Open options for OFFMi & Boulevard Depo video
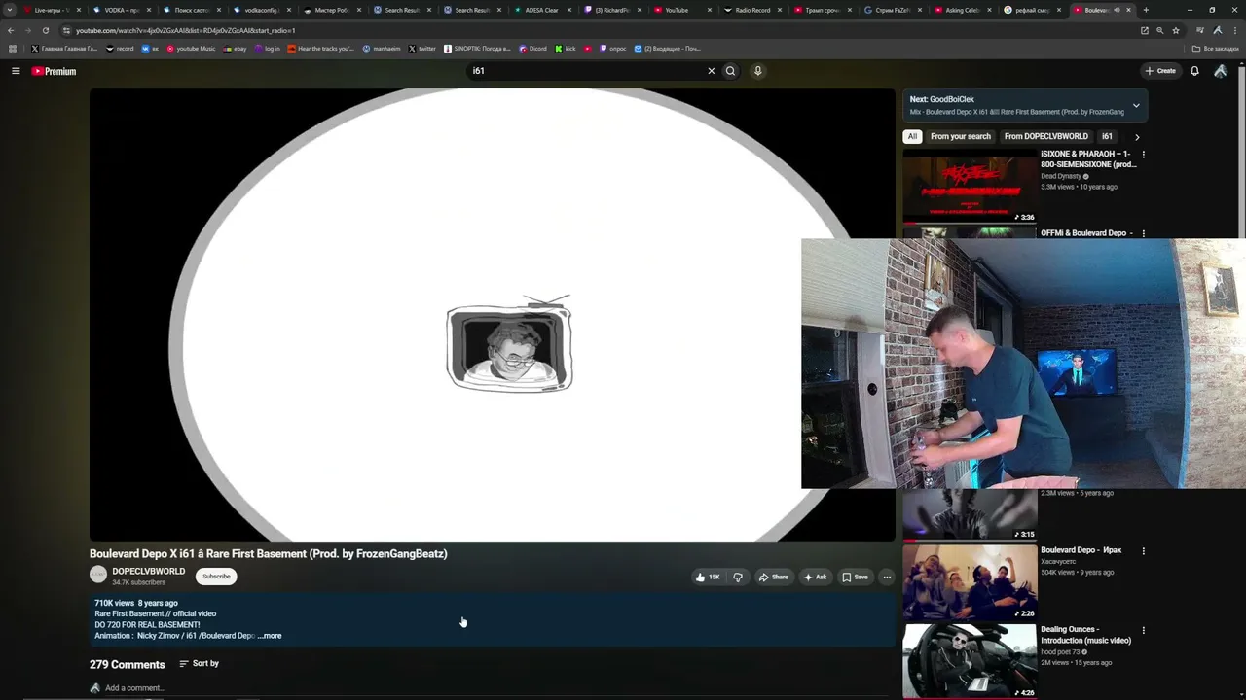Viewport: 1246px width, 700px height. tap(1144, 233)
